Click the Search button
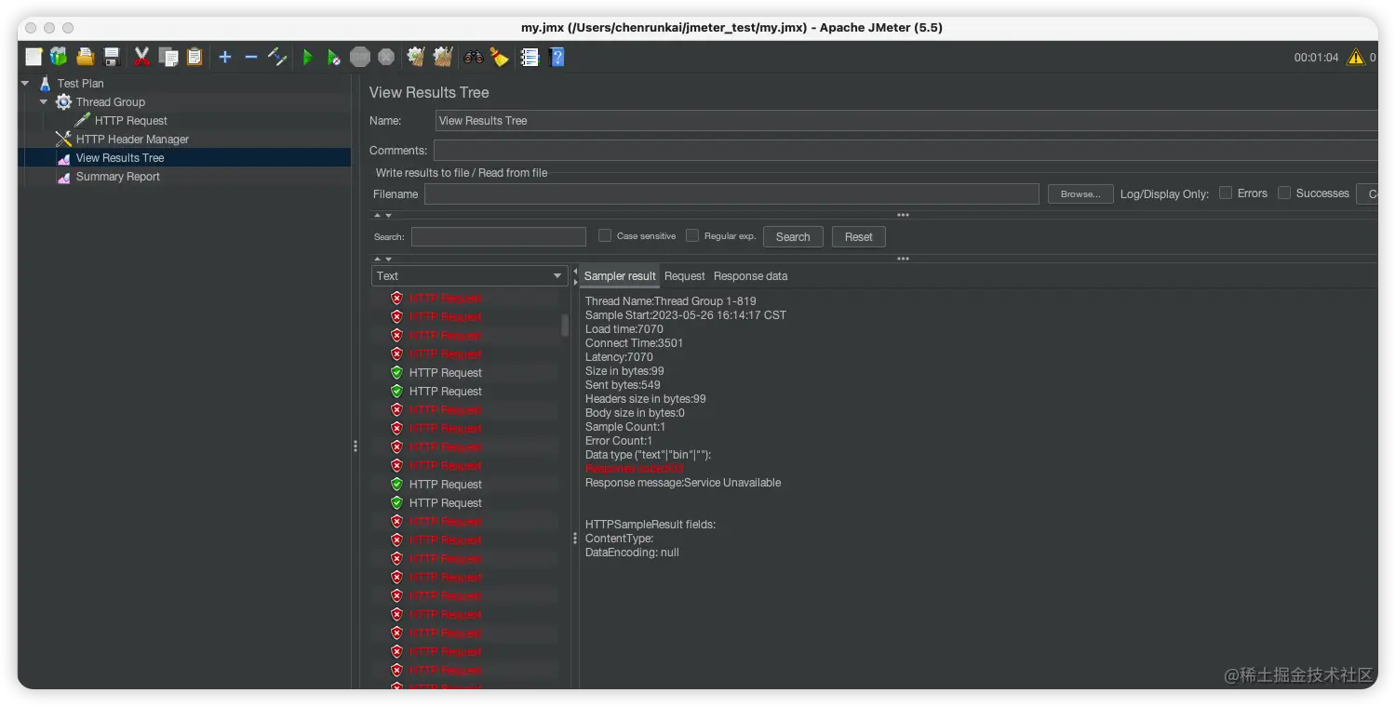Screen dimensions: 1395x706 [x=793, y=237]
